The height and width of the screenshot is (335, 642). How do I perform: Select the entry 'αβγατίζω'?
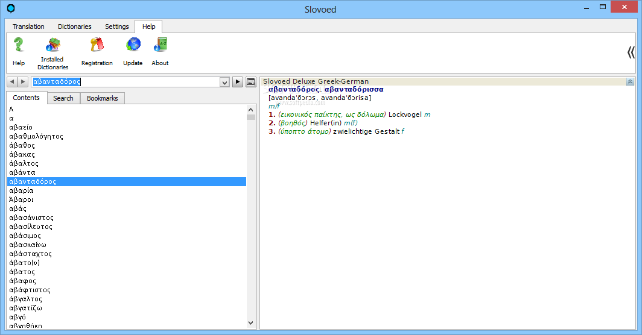(127, 308)
